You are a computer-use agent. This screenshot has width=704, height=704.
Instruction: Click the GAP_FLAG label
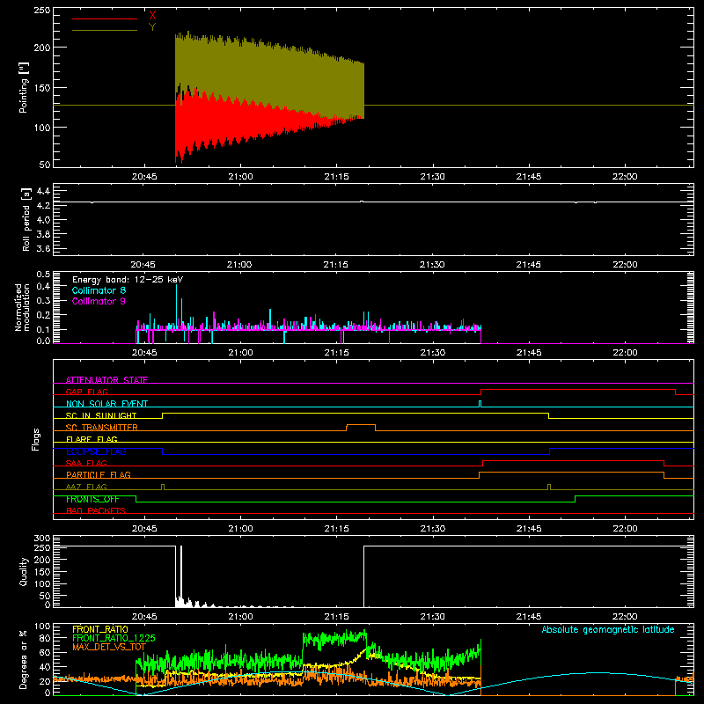86,392
